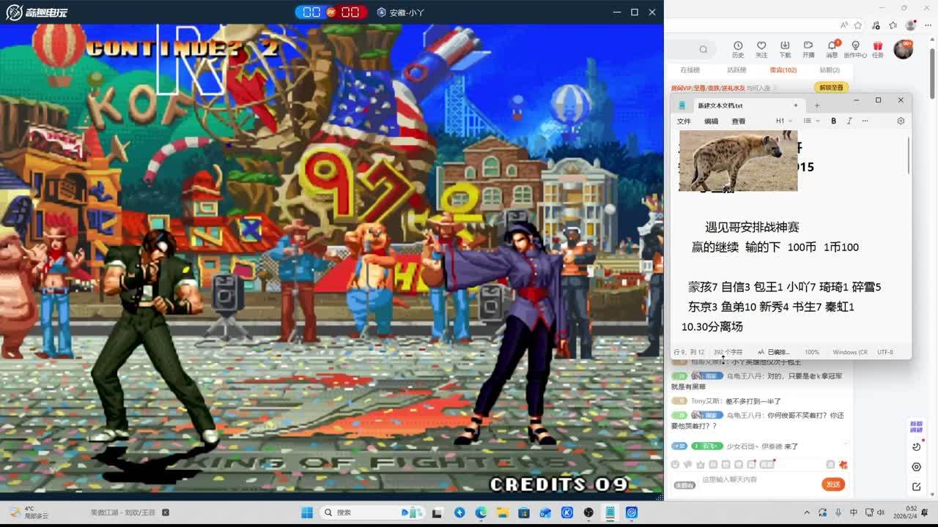
Task: Toggle italic formatting in Notepad
Action: 849,121
